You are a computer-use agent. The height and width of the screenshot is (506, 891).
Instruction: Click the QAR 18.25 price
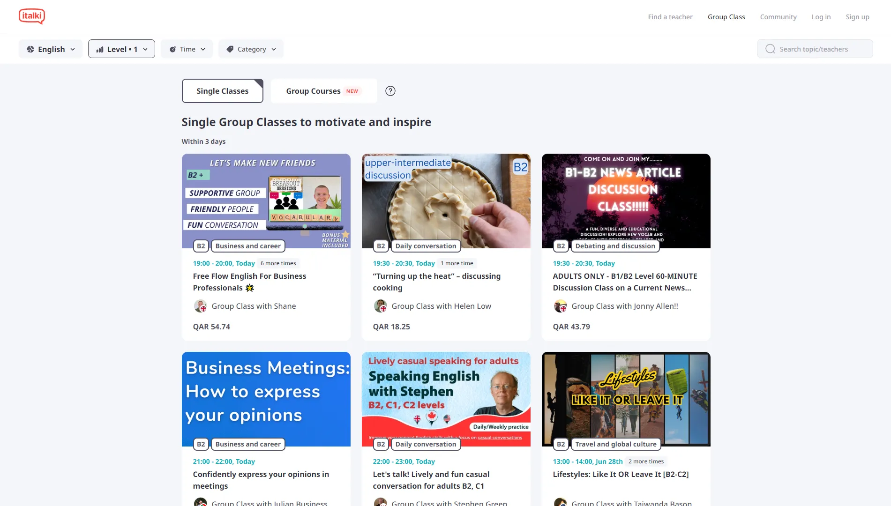click(x=391, y=327)
